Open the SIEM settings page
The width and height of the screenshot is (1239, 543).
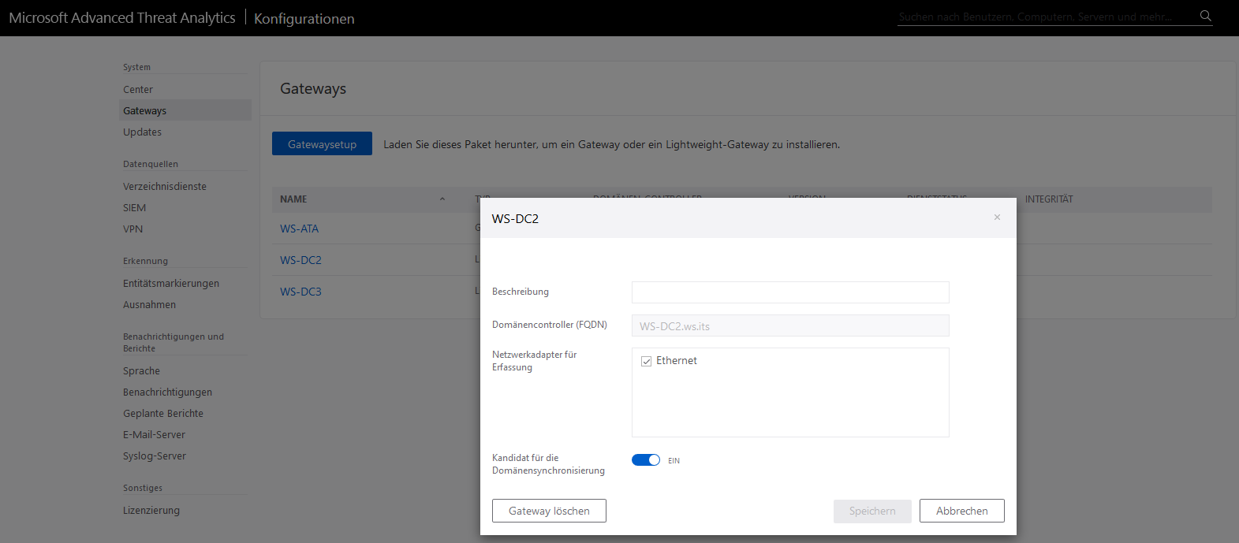point(134,208)
